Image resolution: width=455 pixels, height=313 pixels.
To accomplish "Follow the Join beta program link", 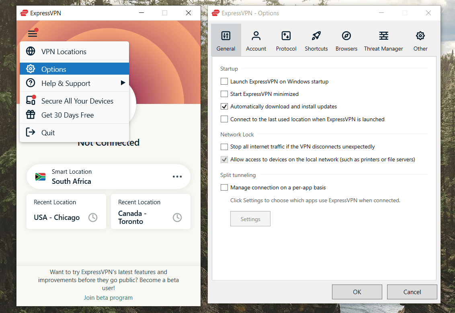I will coord(108,298).
